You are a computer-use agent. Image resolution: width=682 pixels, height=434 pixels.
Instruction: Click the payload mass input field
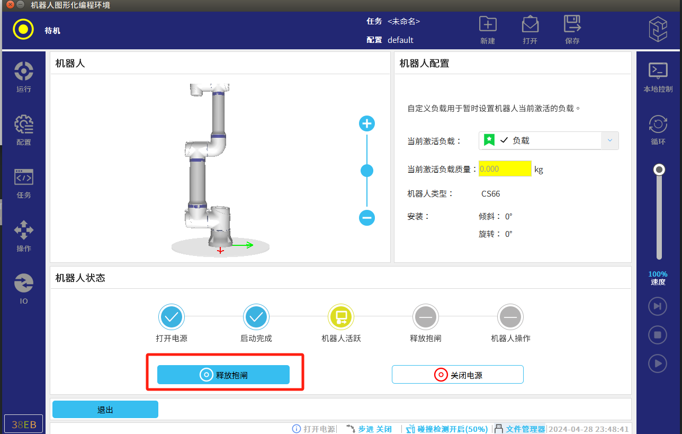pyautogui.click(x=505, y=169)
